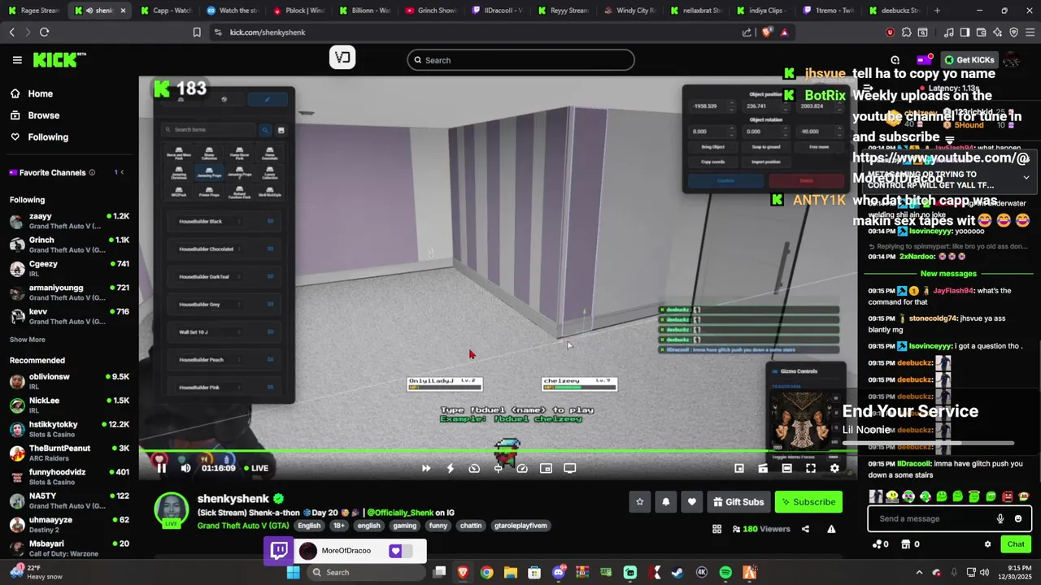Open Spotify from the taskbar
1041x585 pixels.
tap(725, 572)
